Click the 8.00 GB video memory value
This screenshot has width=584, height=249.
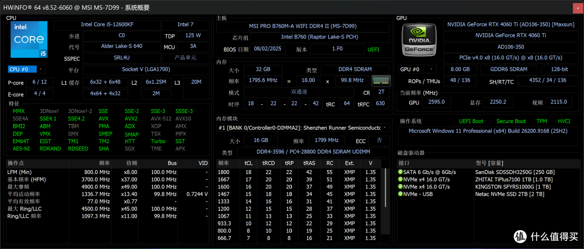click(460, 70)
